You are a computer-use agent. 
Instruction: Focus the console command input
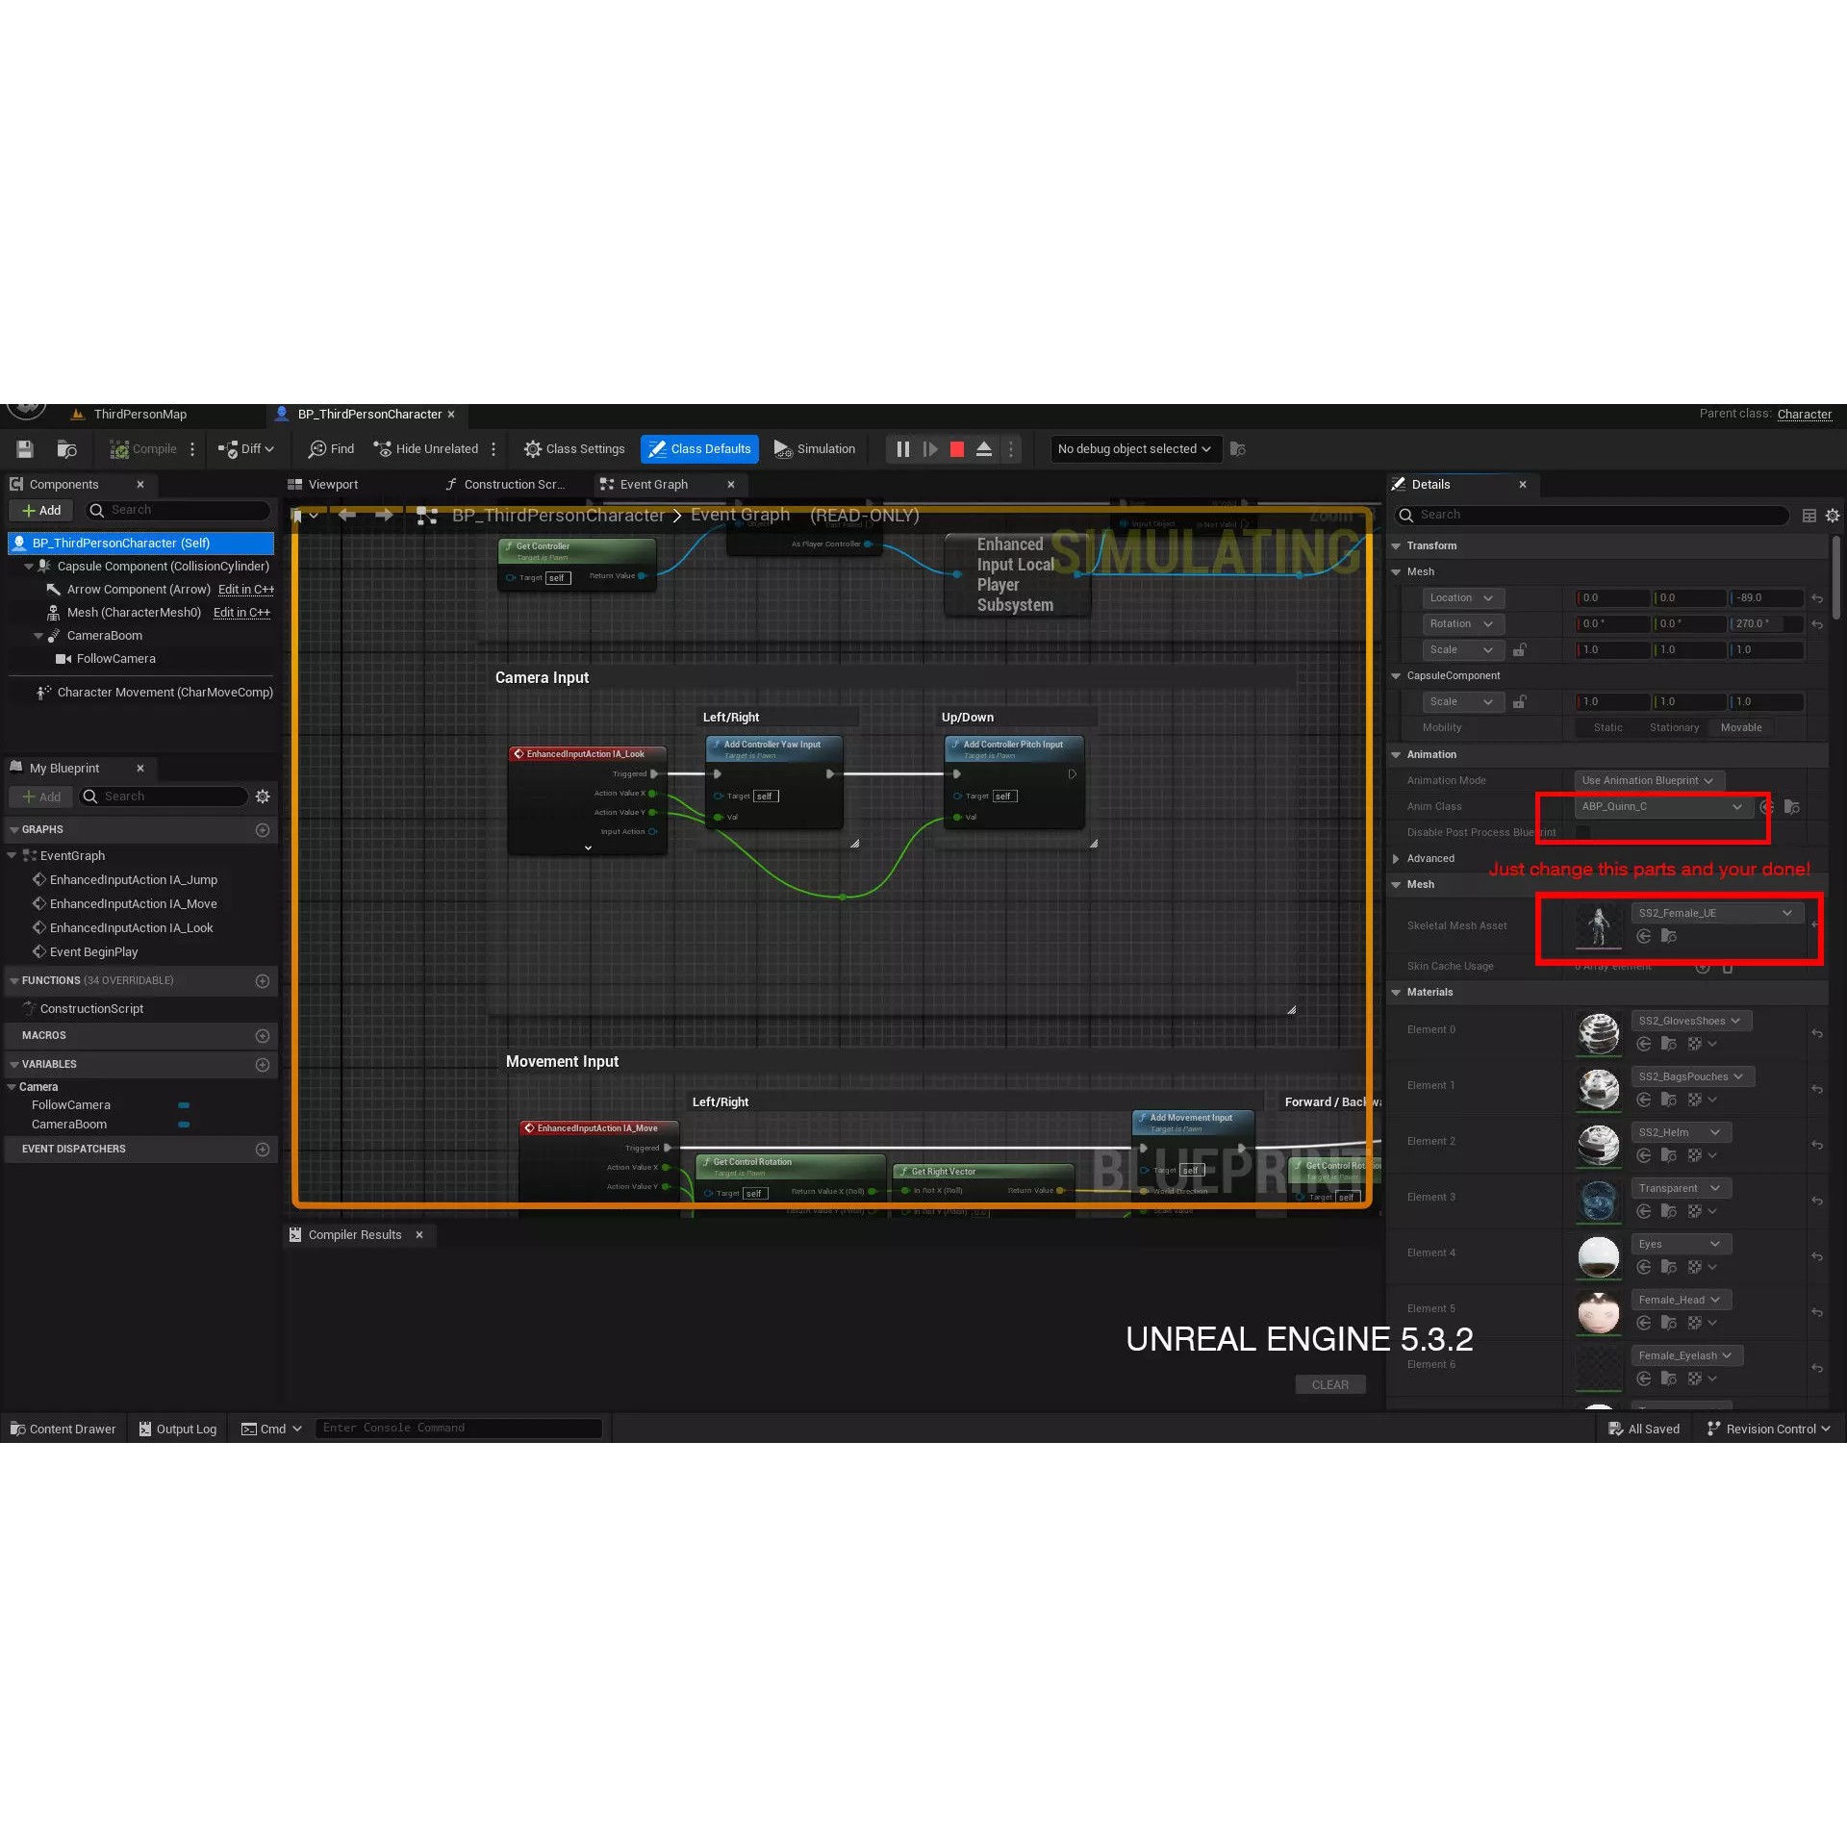[x=459, y=1429]
